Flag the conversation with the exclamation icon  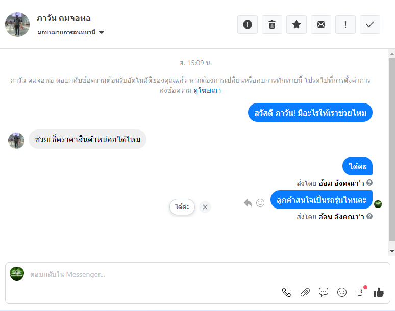tap(345, 24)
